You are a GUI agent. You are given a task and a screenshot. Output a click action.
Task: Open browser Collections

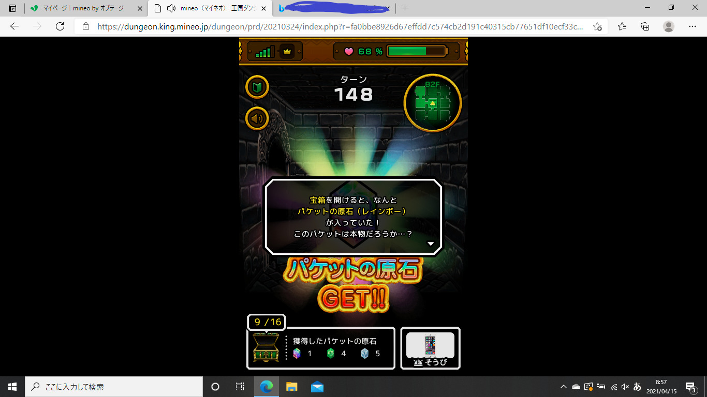pyautogui.click(x=645, y=26)
